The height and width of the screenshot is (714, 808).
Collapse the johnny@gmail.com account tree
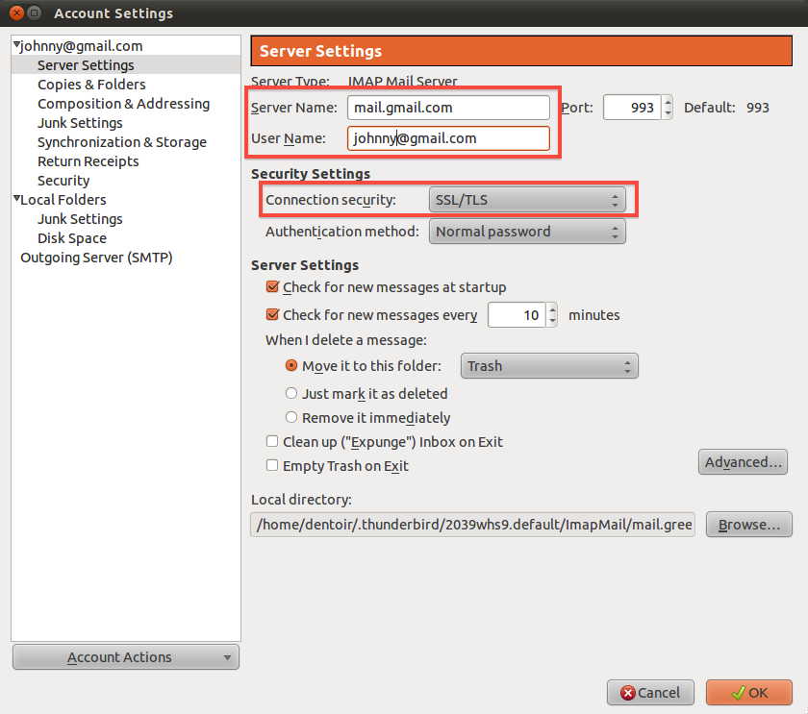point(16,46)
